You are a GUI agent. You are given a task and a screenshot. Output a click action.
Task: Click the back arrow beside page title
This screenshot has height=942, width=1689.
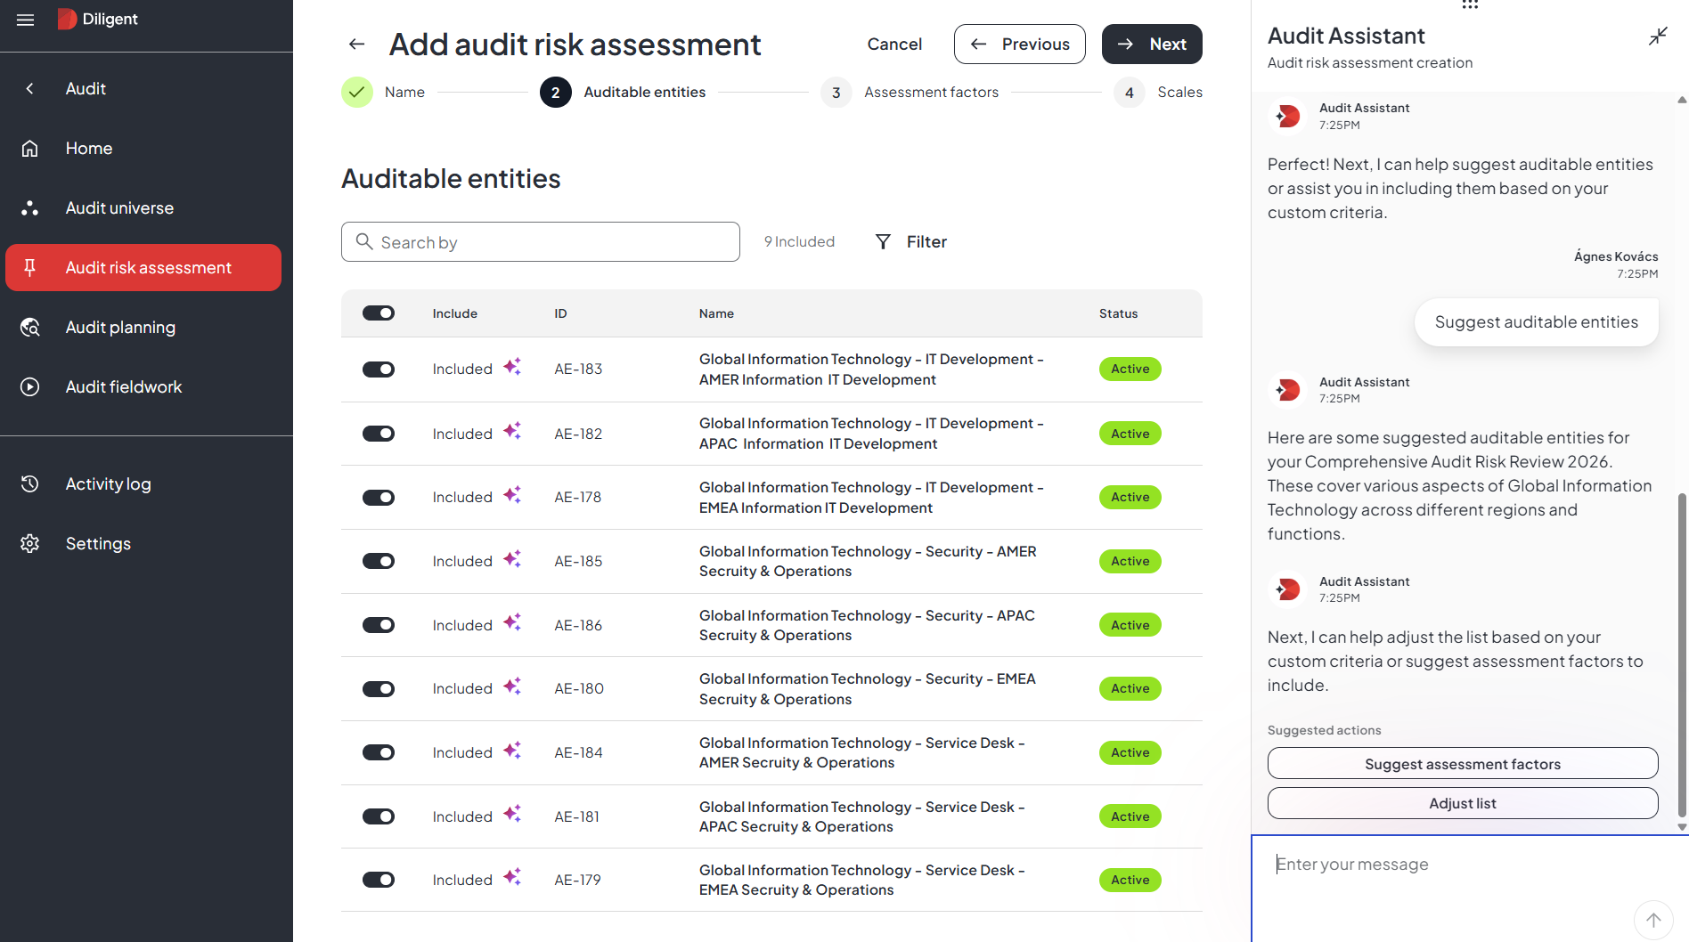pyautogui.click(x=357, y=45)
